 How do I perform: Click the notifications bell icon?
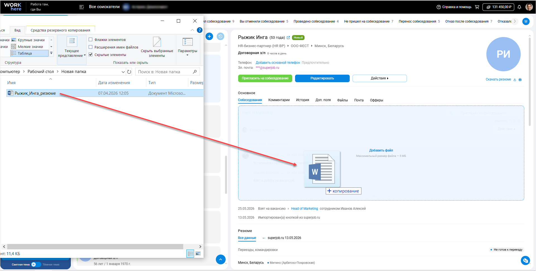coord(519,7)
